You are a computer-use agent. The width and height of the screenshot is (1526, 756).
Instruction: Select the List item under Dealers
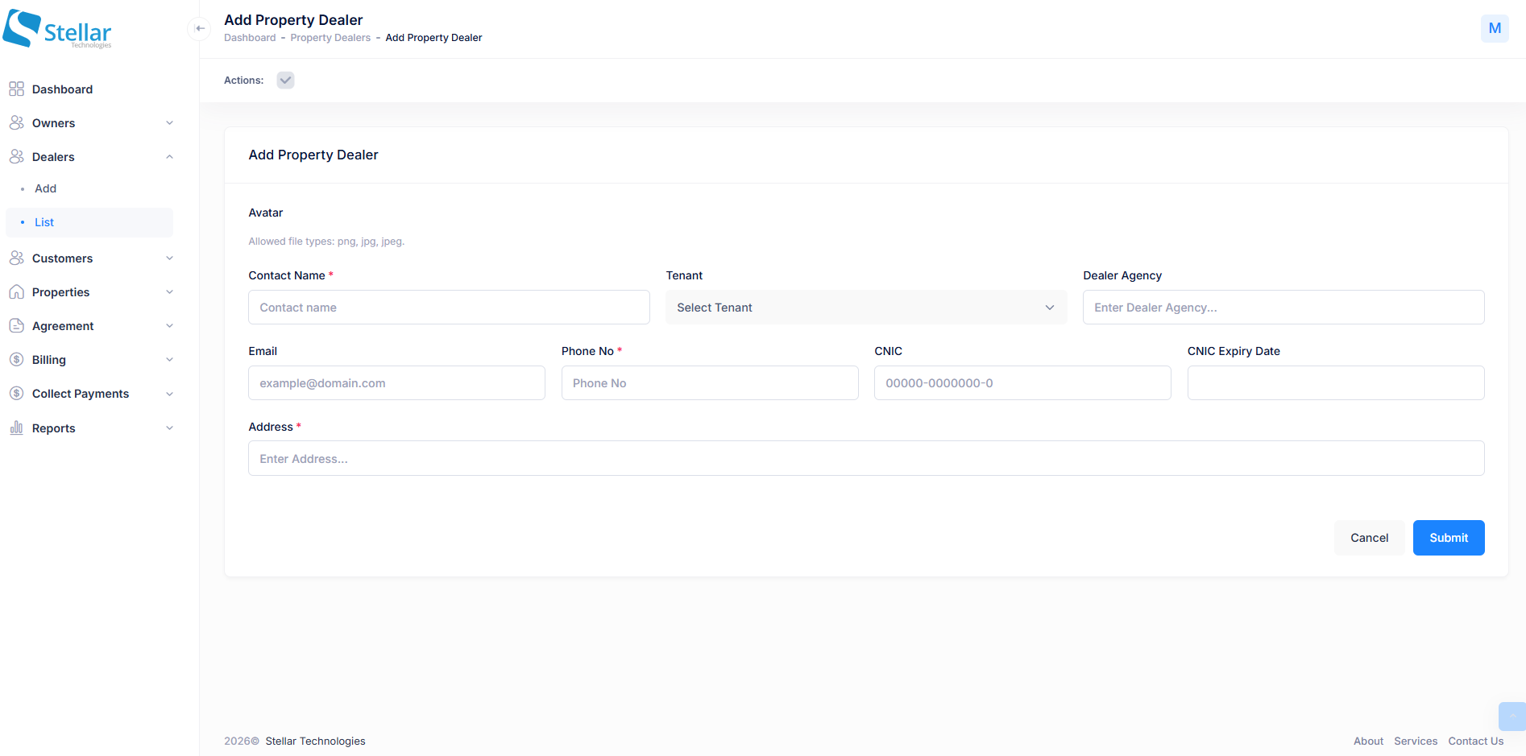tap(44, 222)
